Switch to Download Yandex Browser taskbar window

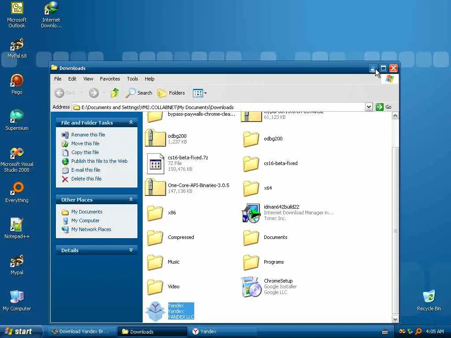tap(81, 332)
